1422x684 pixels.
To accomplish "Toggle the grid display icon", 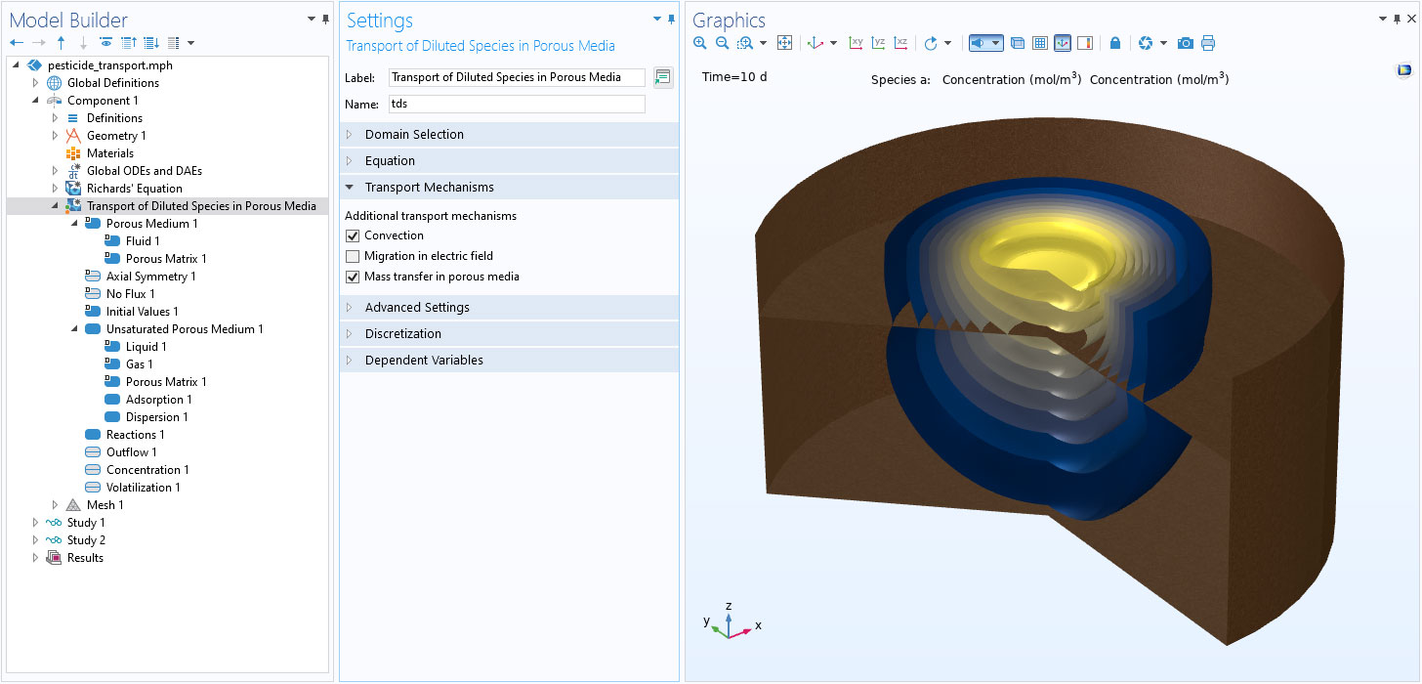I will 1040,43.
